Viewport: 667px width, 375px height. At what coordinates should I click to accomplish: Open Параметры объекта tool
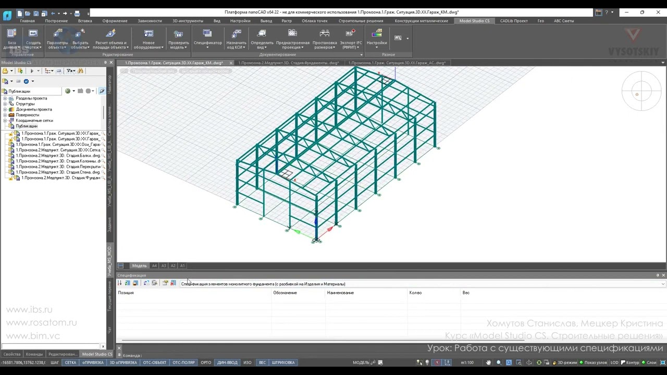coord(57,39)
